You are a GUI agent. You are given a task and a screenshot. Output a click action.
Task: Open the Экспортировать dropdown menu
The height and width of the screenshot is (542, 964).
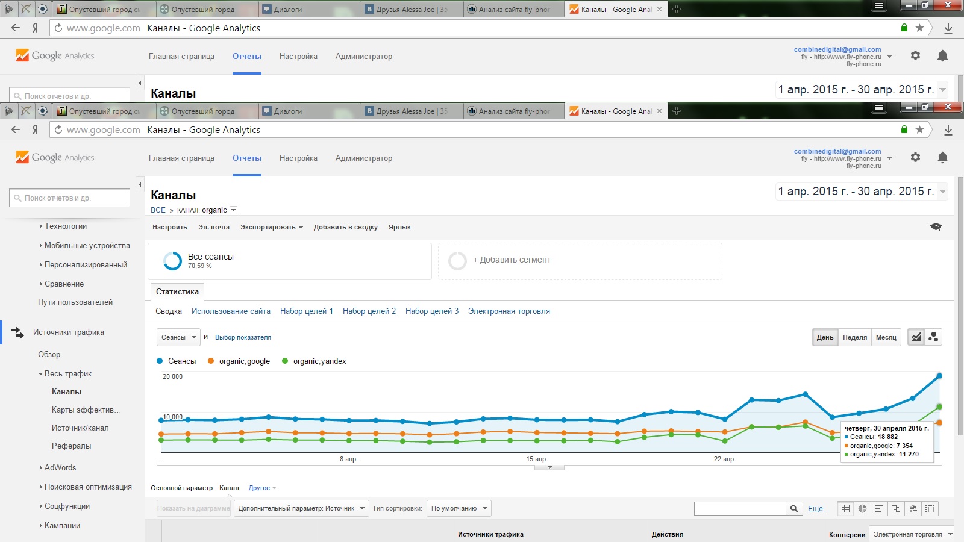[x=272, y=227]
